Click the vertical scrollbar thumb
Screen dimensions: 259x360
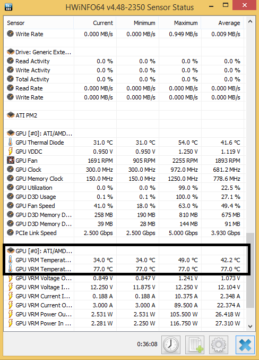[x=251, y=270]
